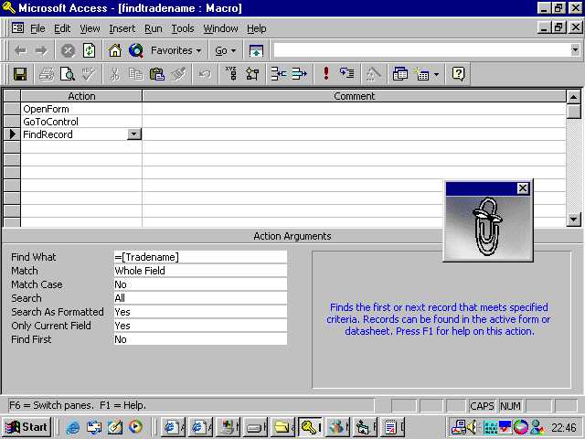This screenshot has width=585, height=439.
Task: Click the Find First value field
Action: click(x=200, y=339)
